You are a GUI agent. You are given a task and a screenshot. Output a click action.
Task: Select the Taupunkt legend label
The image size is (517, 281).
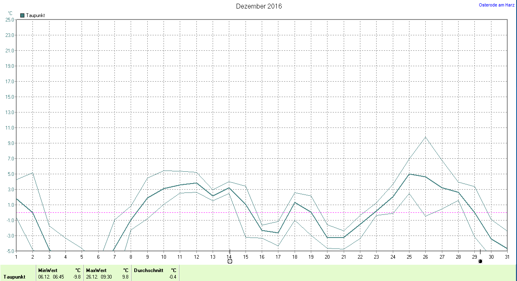[x=35, y=15]
